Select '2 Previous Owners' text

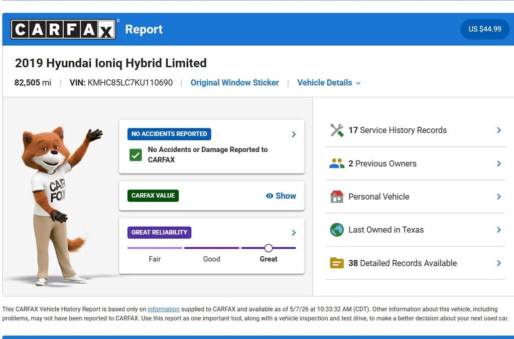382,163
